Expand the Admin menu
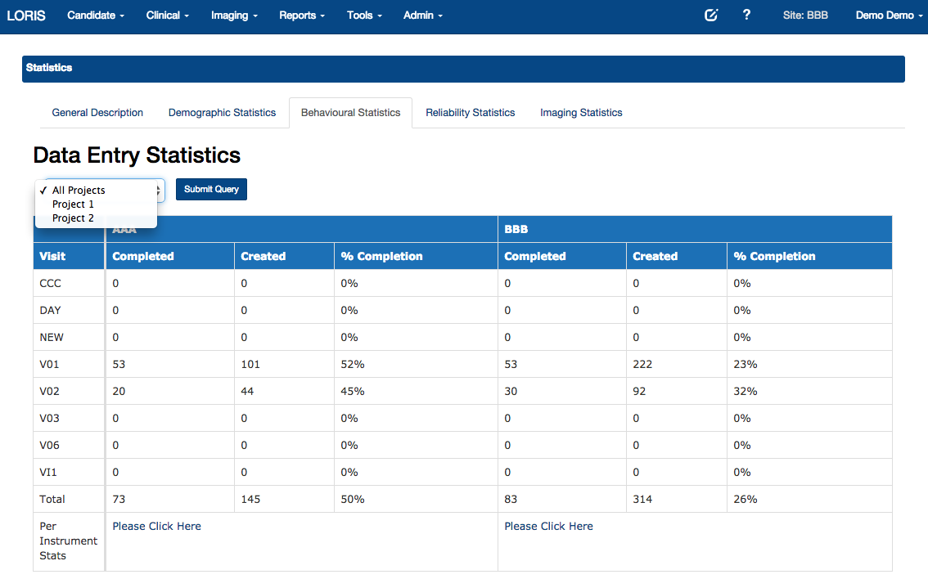 [x=423, y=16]
